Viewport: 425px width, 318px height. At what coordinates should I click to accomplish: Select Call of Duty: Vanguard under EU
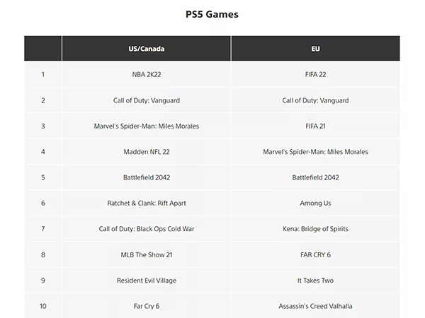pyautogui.click(x=315, y=100)
